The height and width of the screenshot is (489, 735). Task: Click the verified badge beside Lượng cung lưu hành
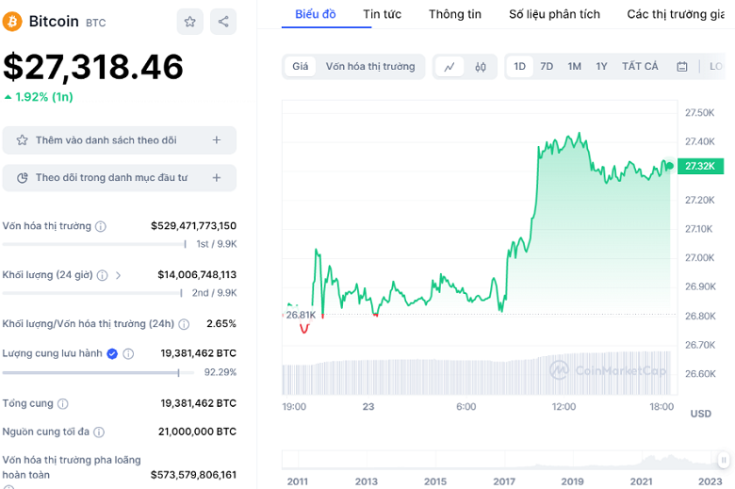pos(112,353)
